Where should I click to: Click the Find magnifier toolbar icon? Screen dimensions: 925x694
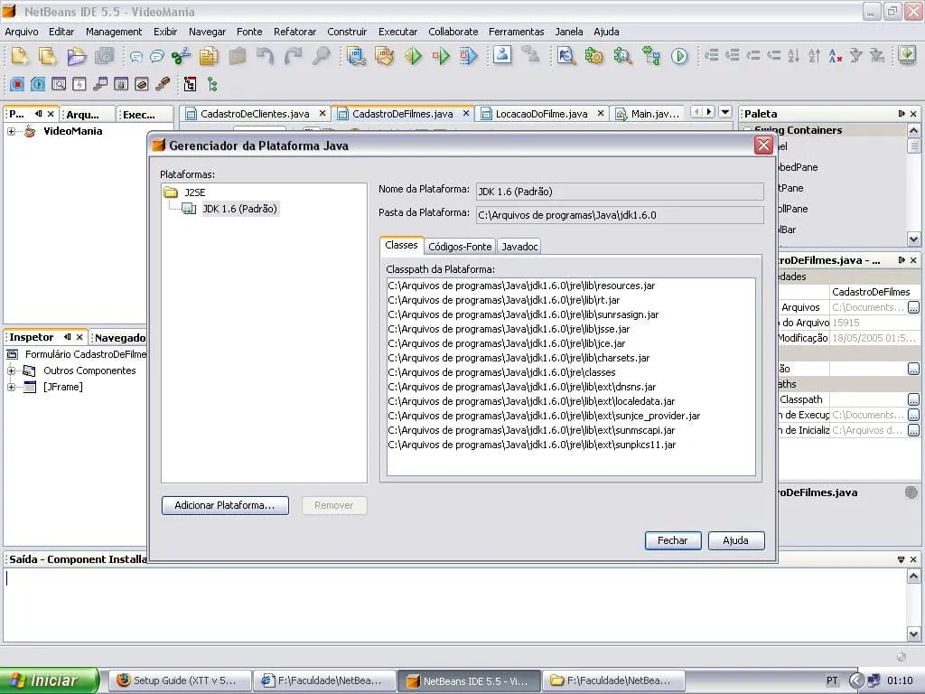(x=322, y=56)
